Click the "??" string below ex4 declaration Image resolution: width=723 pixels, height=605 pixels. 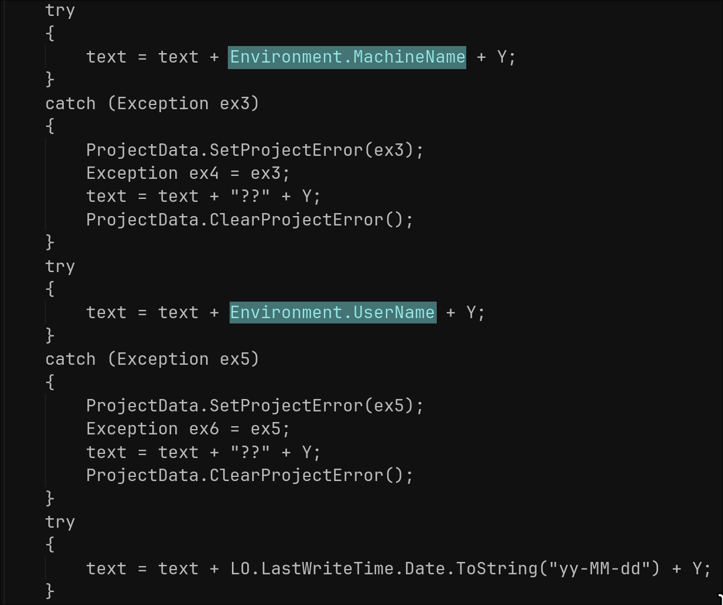(250, 196)
